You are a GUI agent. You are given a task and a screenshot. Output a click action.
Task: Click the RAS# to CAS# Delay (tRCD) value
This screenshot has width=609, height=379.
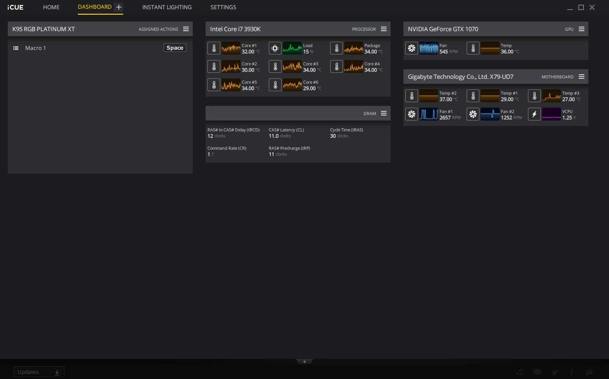pos(217,136)
